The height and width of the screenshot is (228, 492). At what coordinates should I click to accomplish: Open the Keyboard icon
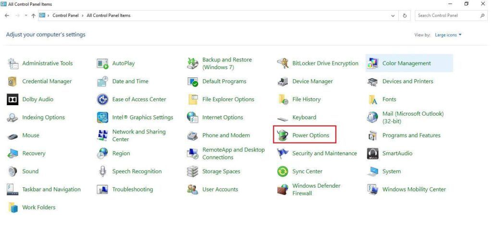[x=283, y=119]
